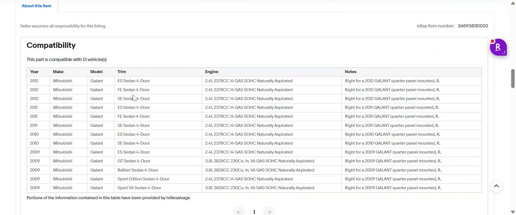Go to next compatibility page arrow

pyautogui.click(x=269, y=212)
